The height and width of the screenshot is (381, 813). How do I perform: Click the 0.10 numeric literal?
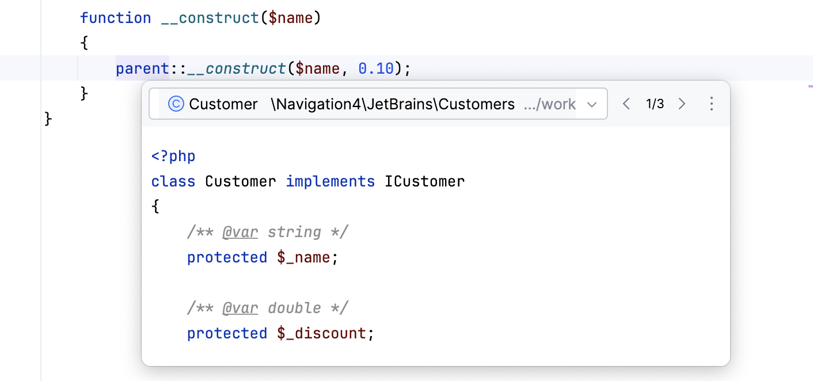375,68
